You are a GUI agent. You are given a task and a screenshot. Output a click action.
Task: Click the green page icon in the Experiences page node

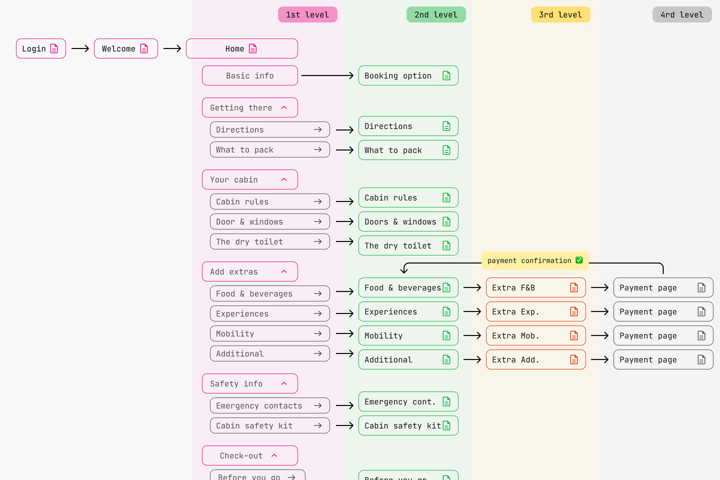446,312
